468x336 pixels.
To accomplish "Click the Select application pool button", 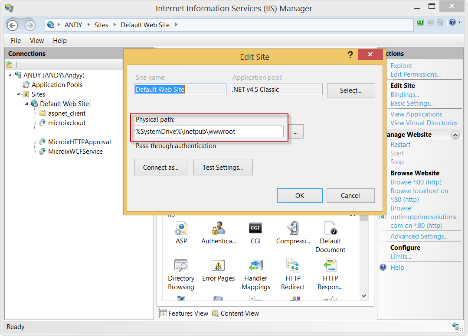I will (x=350, y=90).
